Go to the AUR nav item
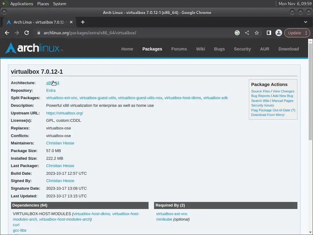This screenshot has width=313, height=235. coord(264,49)
